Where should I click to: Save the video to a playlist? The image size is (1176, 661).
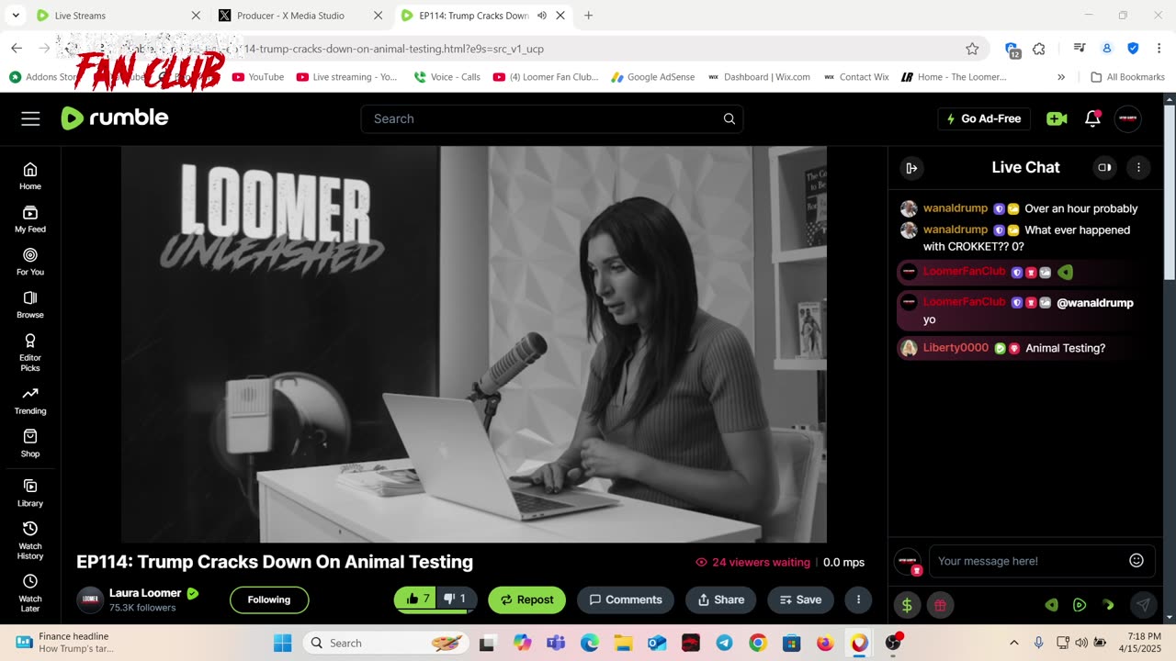[800, 599]
